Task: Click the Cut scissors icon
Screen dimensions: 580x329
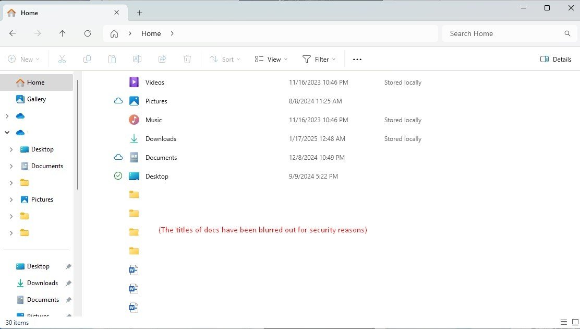Action: coord(62,60)
